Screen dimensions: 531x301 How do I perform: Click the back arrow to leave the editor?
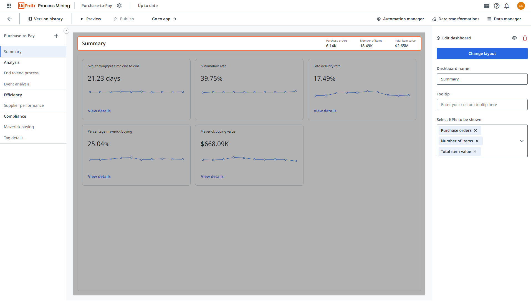[x=9, y=19]
